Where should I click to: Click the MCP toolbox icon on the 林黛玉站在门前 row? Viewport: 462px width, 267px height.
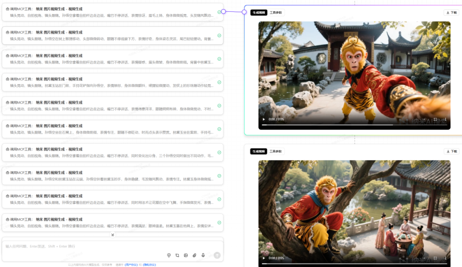[8, 79]
